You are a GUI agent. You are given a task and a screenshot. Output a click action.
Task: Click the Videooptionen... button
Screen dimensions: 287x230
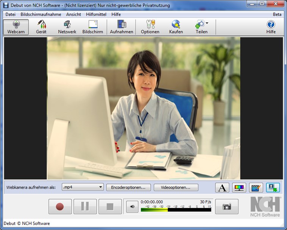pyautogui.click(x=176, y=187)
